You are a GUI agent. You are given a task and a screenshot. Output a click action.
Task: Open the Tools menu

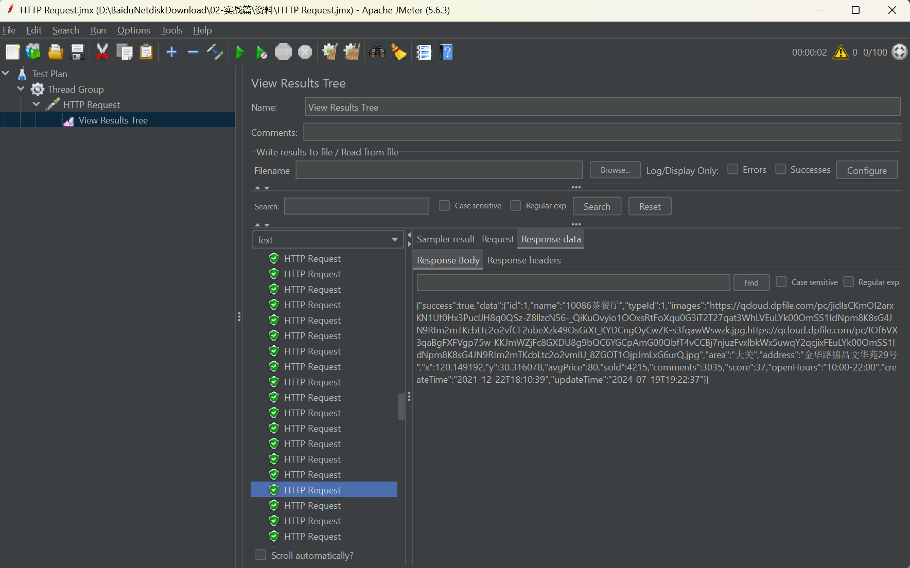(172, 30)
